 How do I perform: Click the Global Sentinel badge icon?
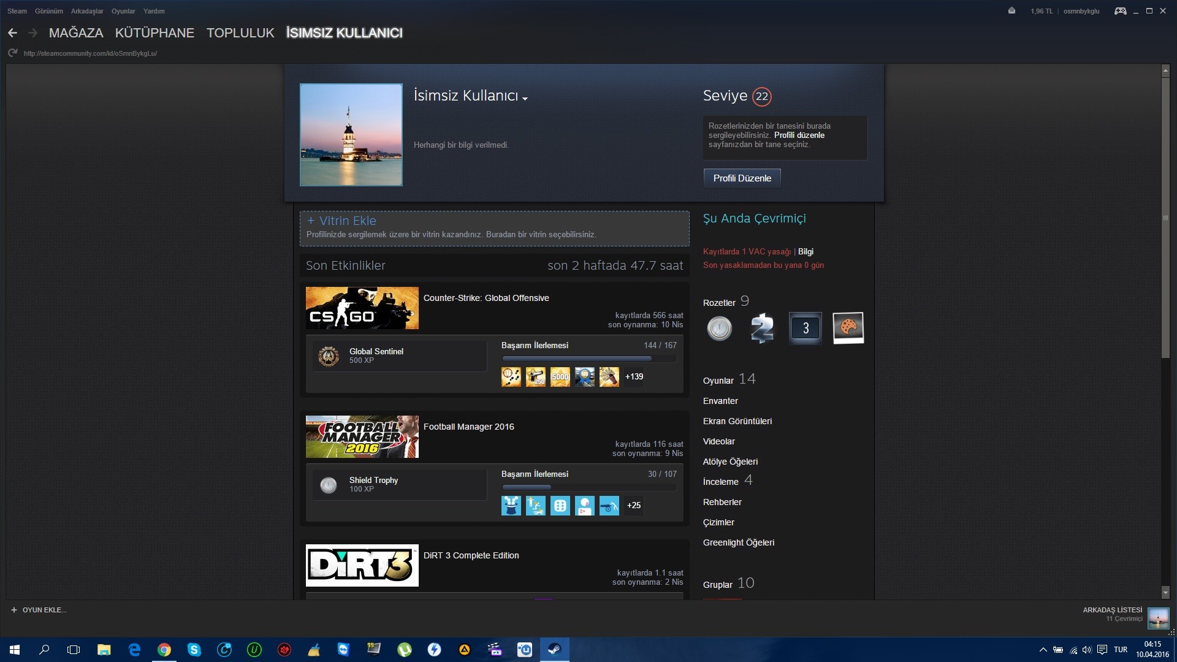[x=329, y=356]
